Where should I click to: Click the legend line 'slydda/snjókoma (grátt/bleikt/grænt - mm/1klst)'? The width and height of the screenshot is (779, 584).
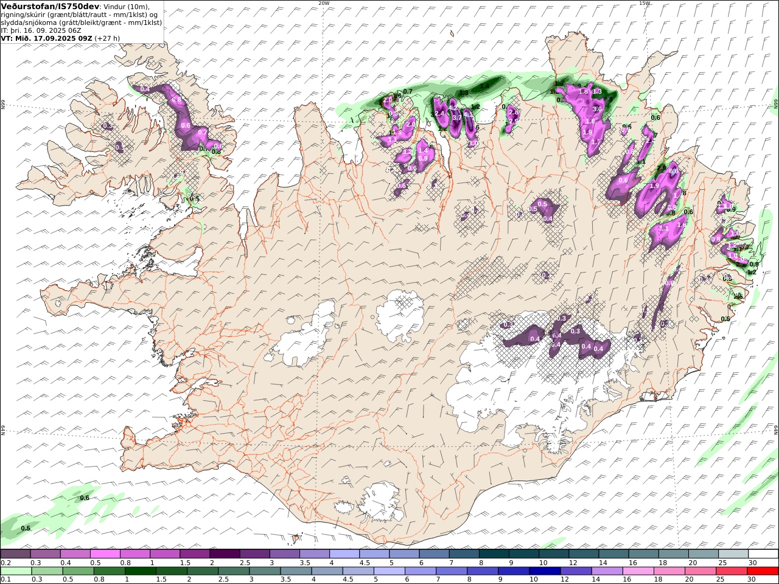coord(81,22)
